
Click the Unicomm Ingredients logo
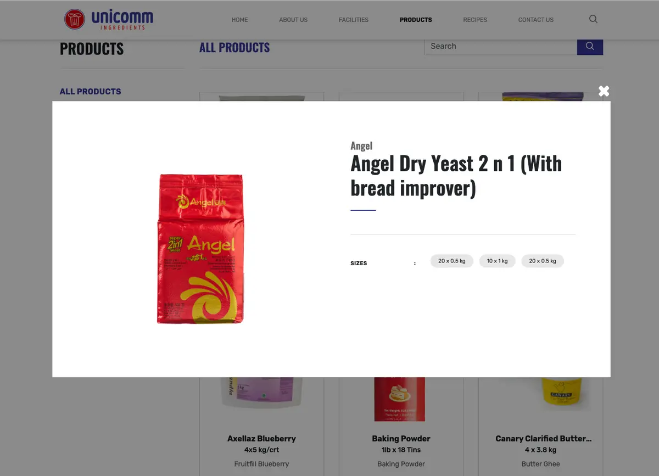(109, 19)
